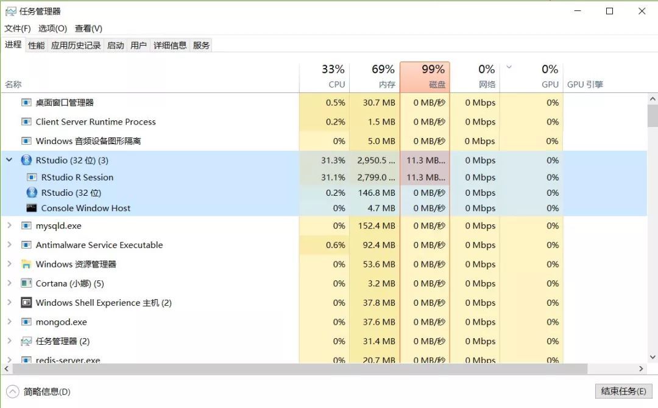Click the horizontal scrollbar thumb

point(300,368)
